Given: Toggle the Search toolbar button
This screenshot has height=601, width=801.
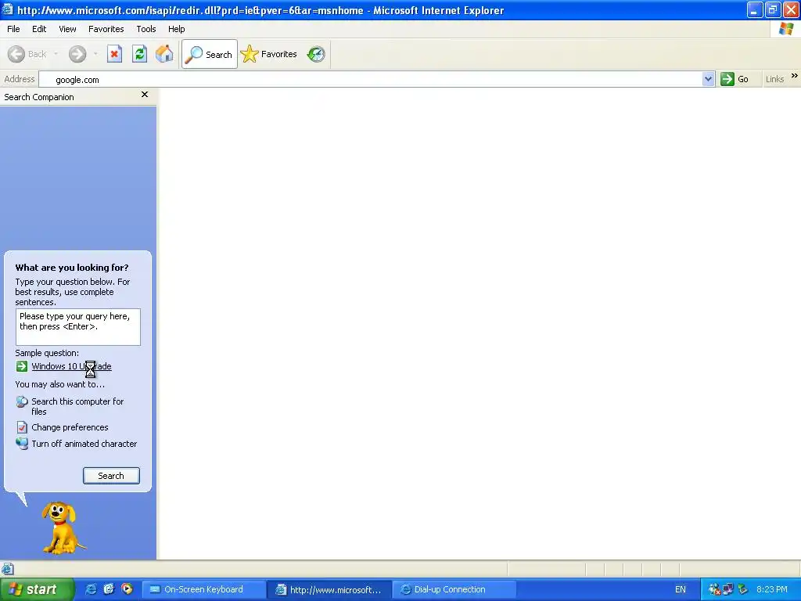Looking at the screenshot, I should [210, 54].
